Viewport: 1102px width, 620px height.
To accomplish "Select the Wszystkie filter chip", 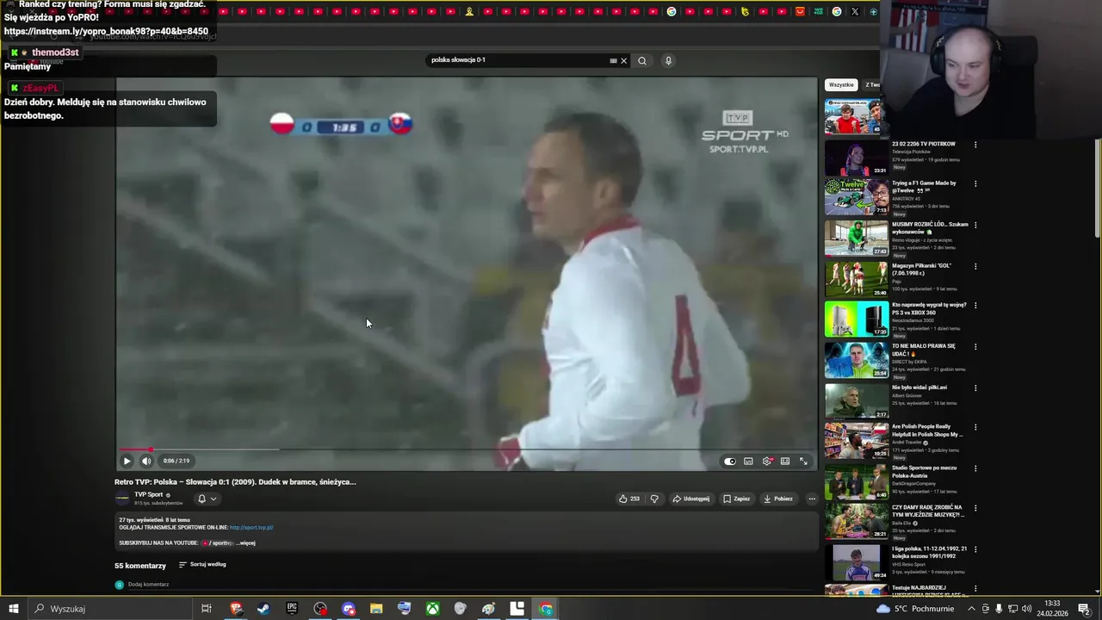I will point(841,85).
